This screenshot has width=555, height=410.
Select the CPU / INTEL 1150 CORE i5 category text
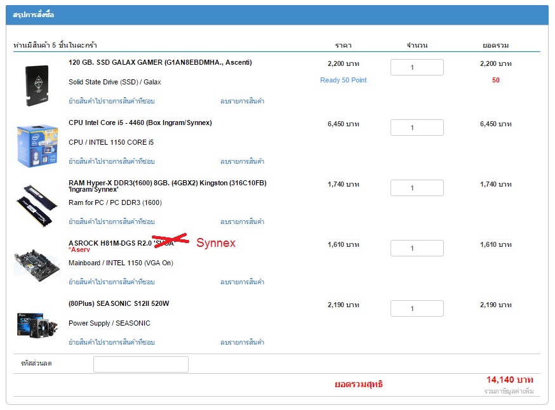point(111,142)
